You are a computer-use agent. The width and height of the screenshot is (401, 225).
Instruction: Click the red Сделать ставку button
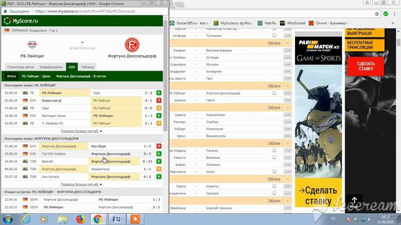coord(365,66)
